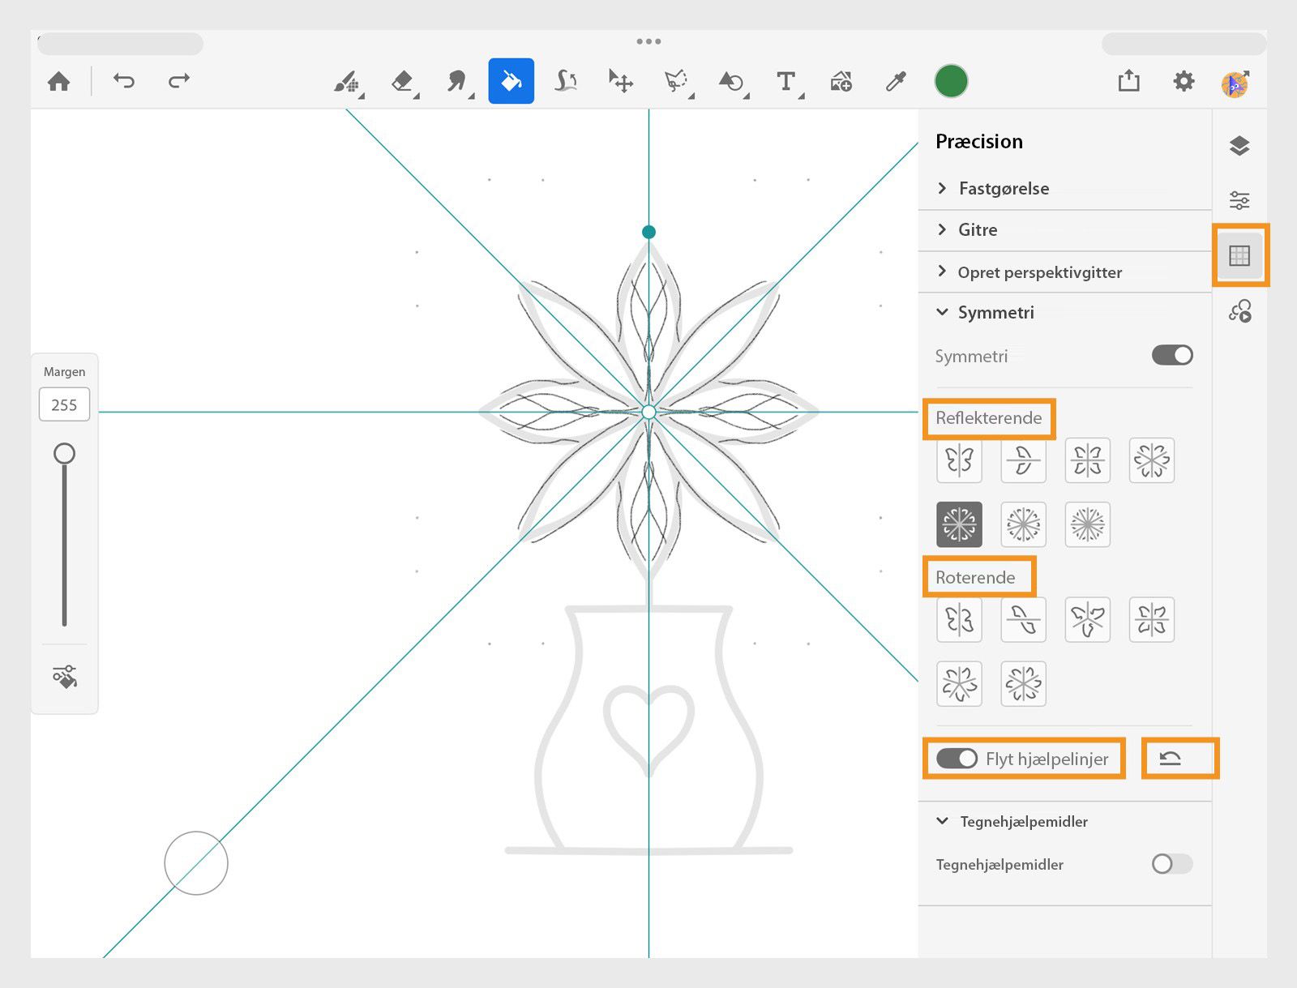
Task: Choose fifth Roterende rotational option
Action: click(x=959, y=684)
